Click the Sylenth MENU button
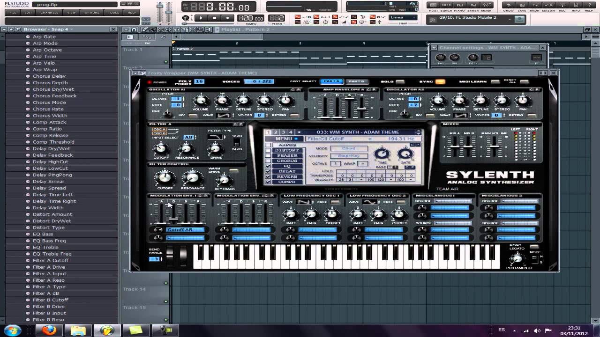Image resolution: width=600 pixels, height=337 pixels. click(284, 139)
